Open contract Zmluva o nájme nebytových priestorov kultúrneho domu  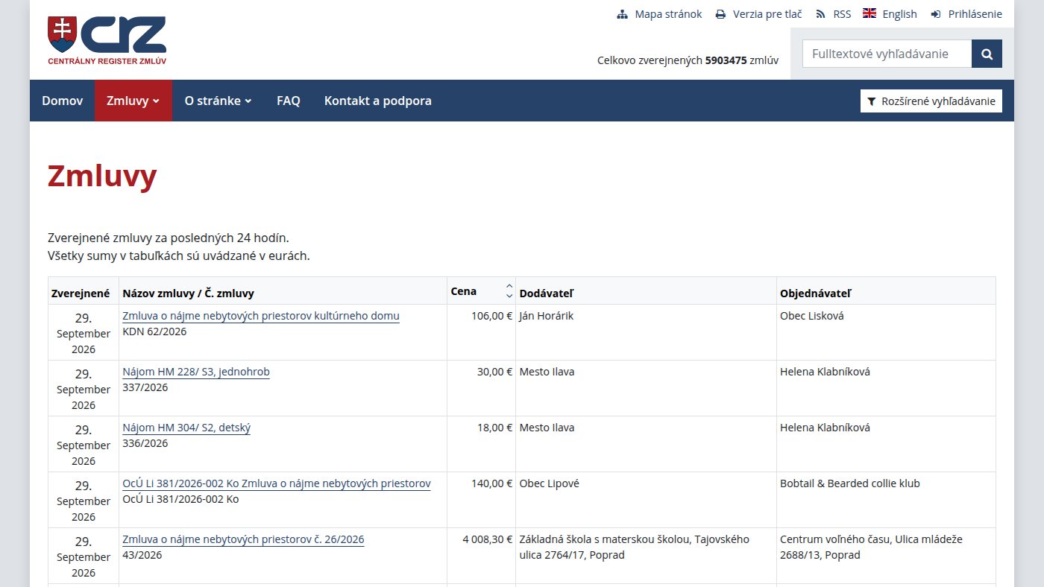(x=261, y=316)
